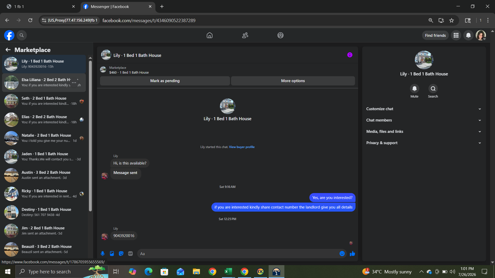Expand Media, files and links section
The image size is (495, 278).
(424, 132)
